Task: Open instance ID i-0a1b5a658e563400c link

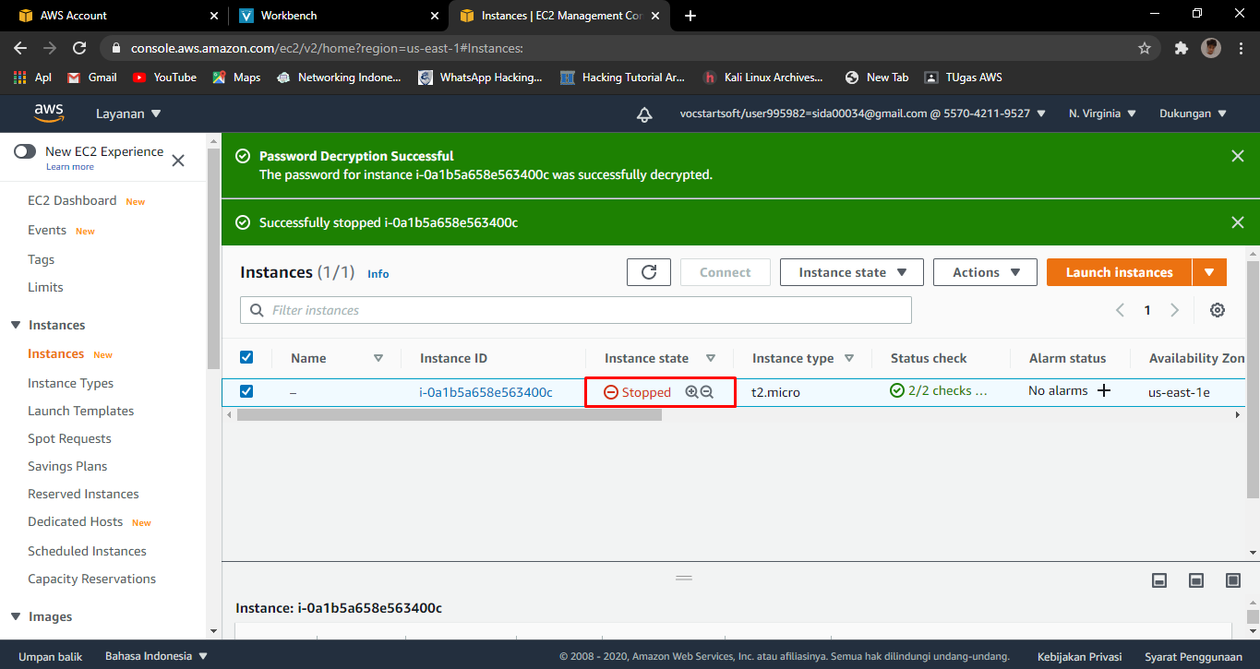Action: [x=486, y=392]
